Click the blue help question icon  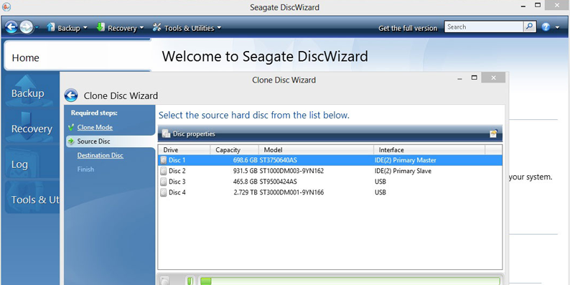click(546, 27)
